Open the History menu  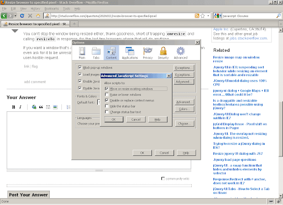point(35,9)
